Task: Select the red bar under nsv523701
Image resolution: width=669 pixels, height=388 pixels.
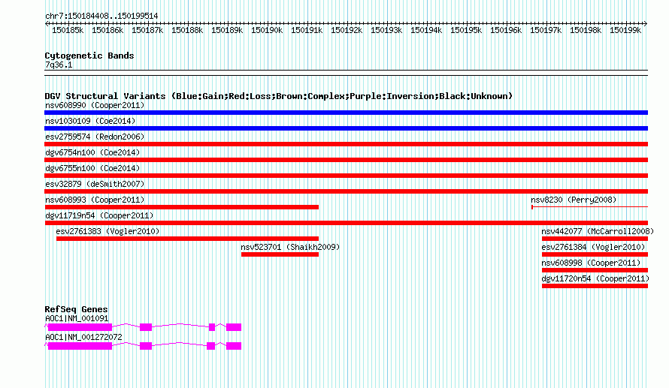Action: pos(280,254)
